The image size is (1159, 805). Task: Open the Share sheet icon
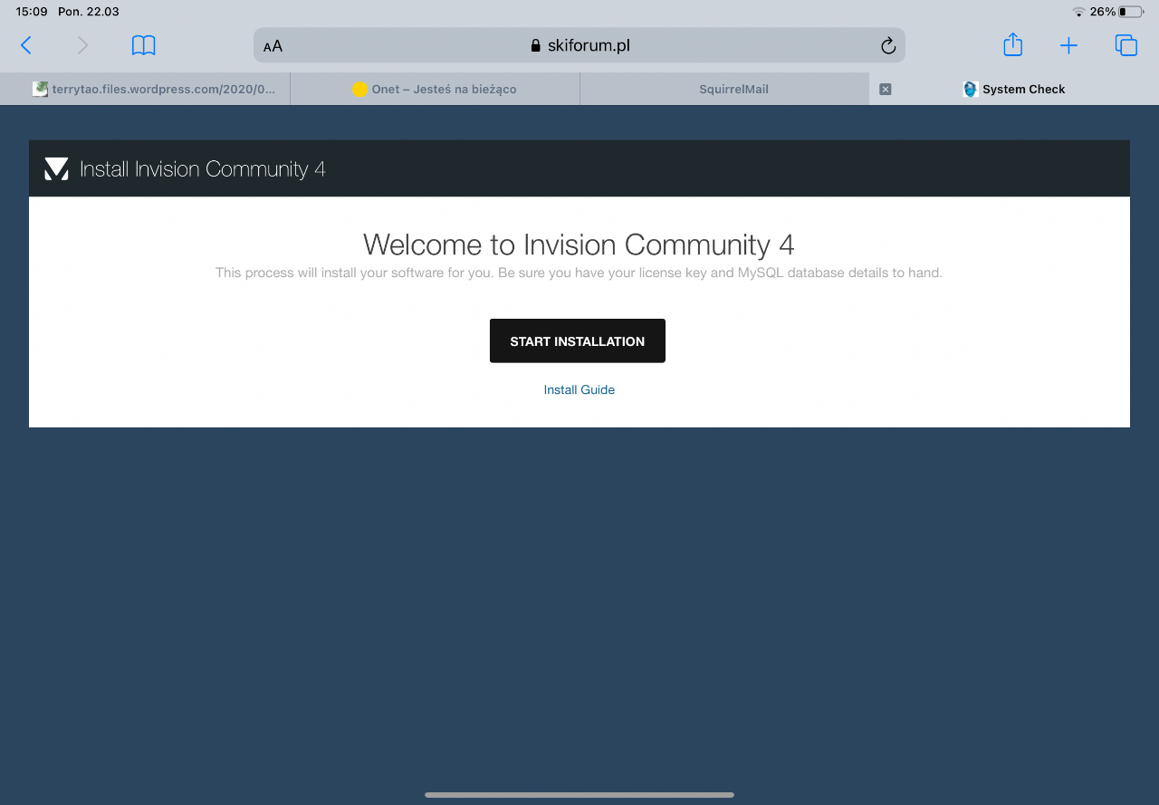coord(1013,44)
